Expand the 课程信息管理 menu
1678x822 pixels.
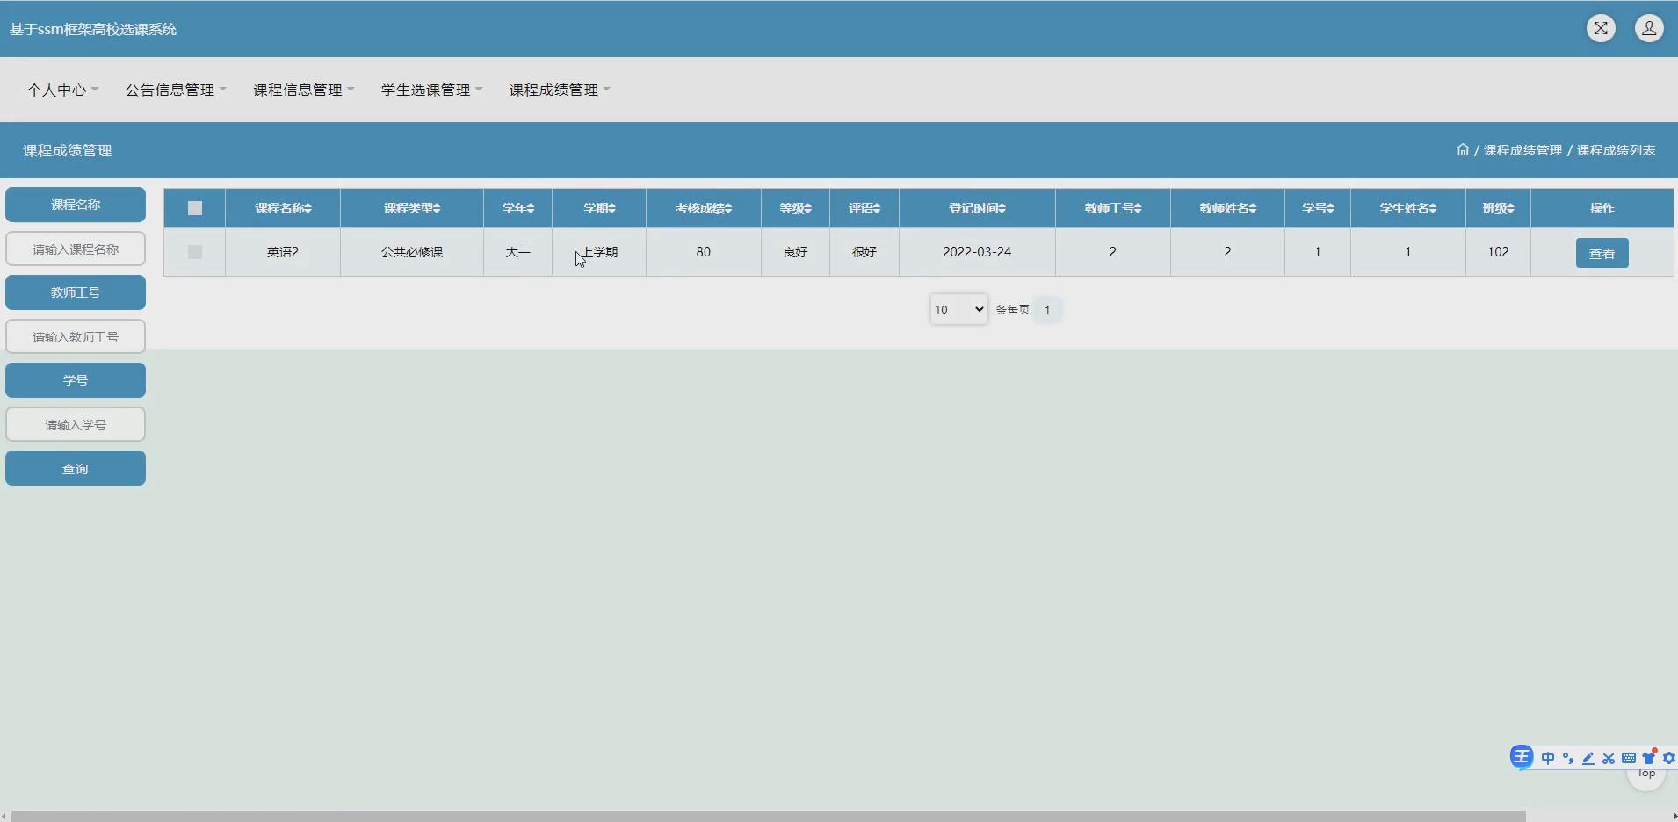click(x=304, y=90)
